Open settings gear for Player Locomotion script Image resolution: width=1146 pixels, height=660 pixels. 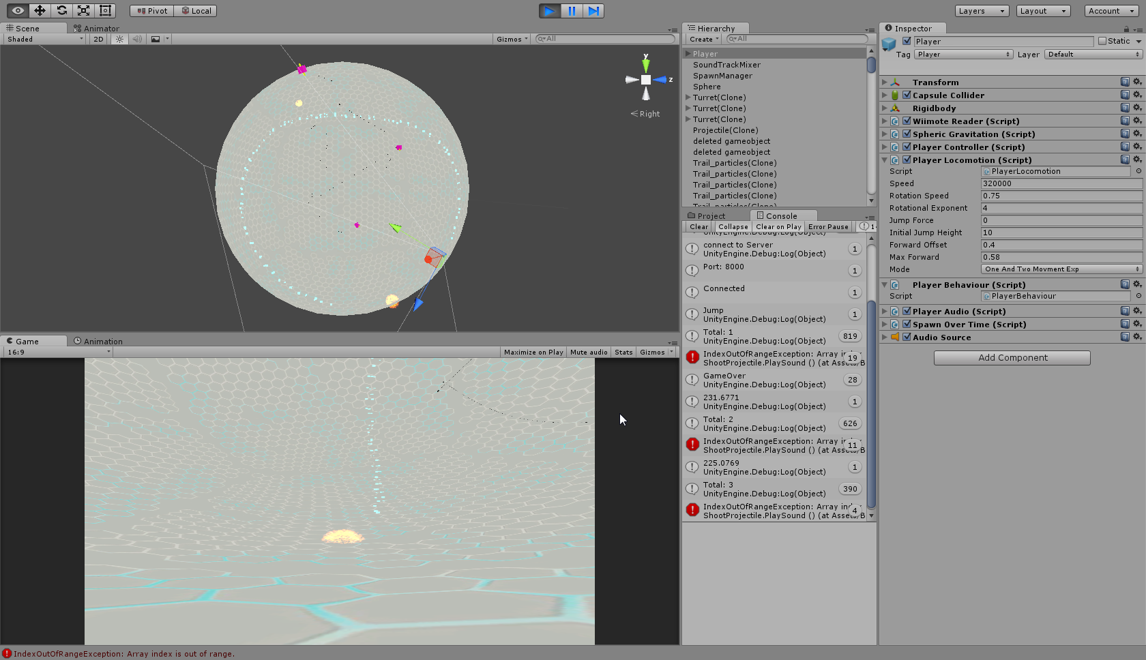pyautogui.click(x=1137, y=160)
